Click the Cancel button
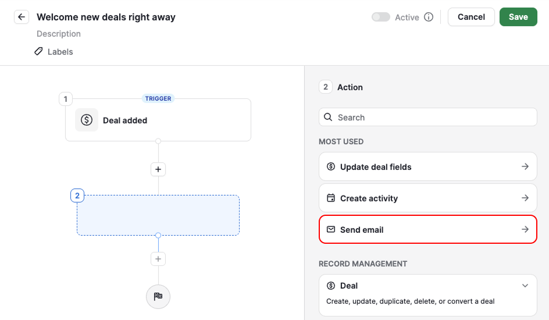Viewport: 549px width, 320px height. [471, 17]
